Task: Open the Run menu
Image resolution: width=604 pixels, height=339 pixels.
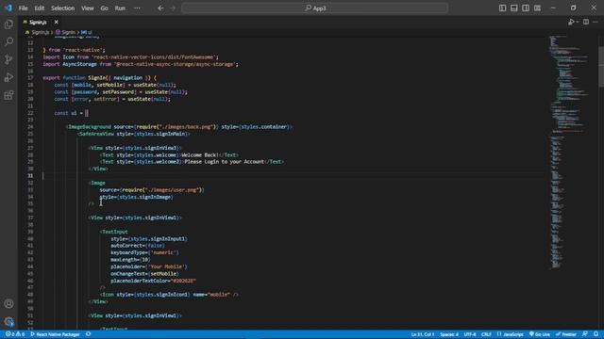Action: pos(120,8)
